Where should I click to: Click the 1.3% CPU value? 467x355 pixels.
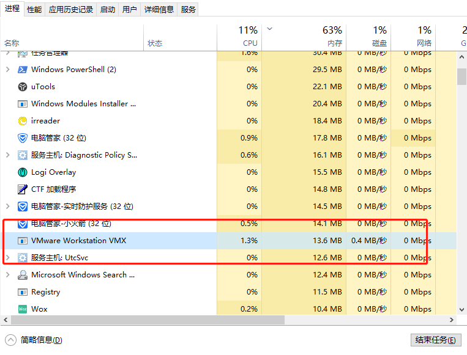(x=249, y=241)
